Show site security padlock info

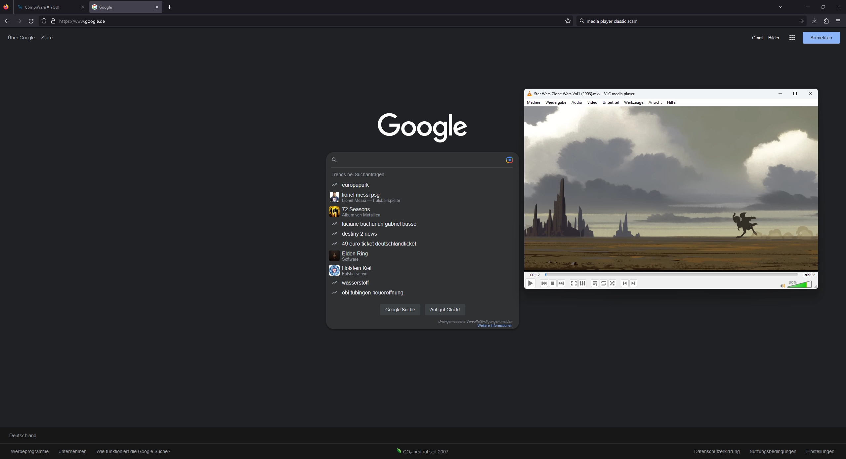[x=53, y=21]
